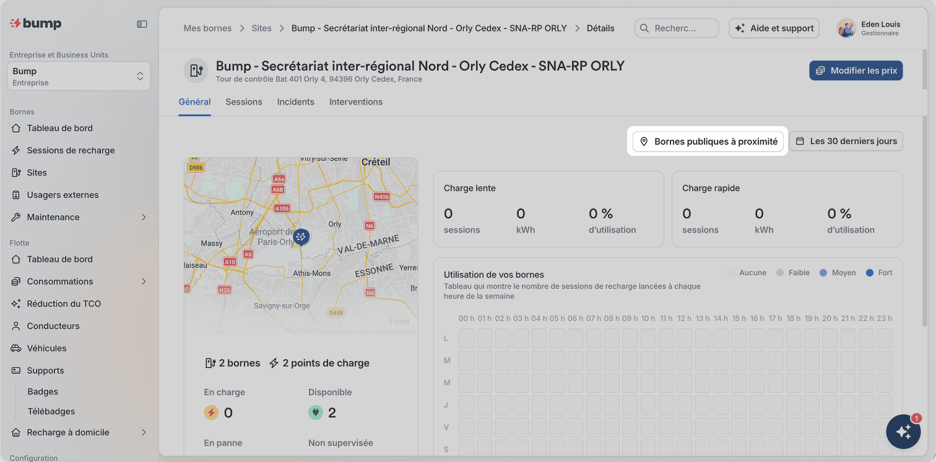
Task: Click the Tour de contrôle address line
Action: pyautogui.click(x=319, y=79)
